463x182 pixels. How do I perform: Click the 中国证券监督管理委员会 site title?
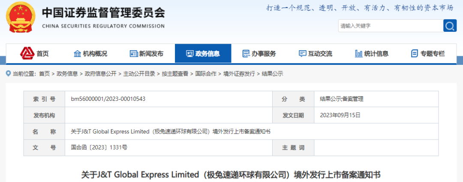(103, 13)
